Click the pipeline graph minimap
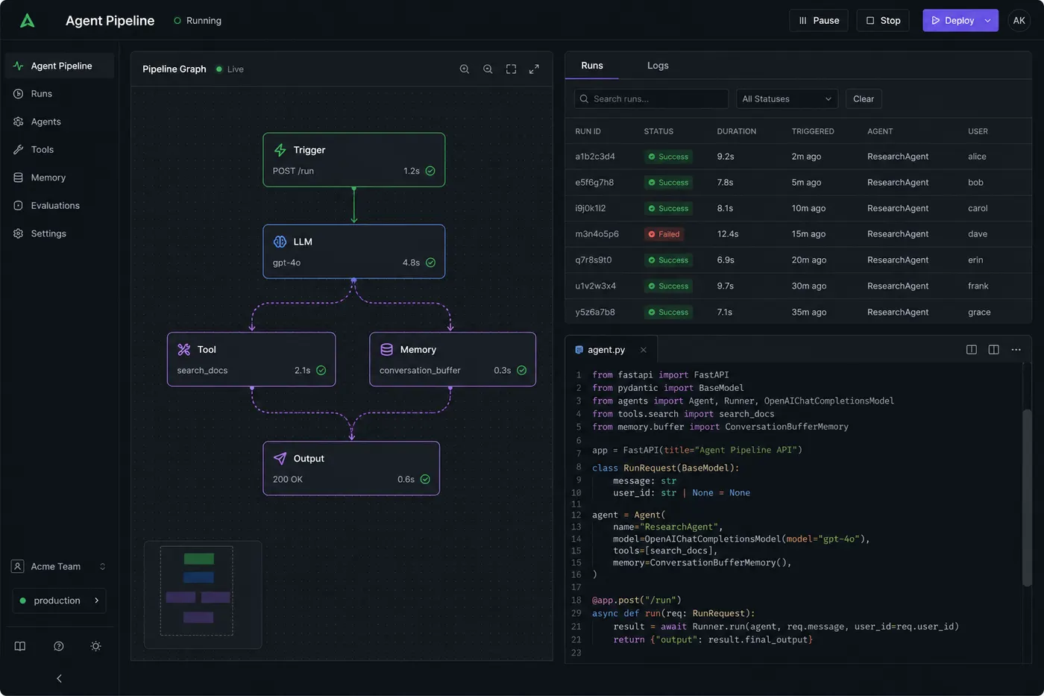Image resolution: width=1044 pixels, height=696 pixels. tap(203, 595)
